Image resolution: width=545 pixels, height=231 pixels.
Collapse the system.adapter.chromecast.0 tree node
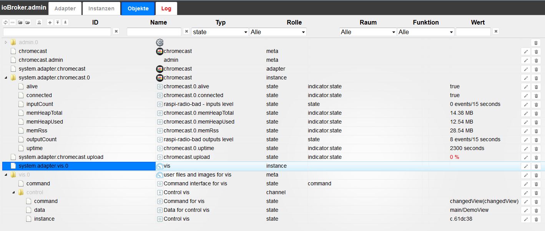click(x=6, y=78)
